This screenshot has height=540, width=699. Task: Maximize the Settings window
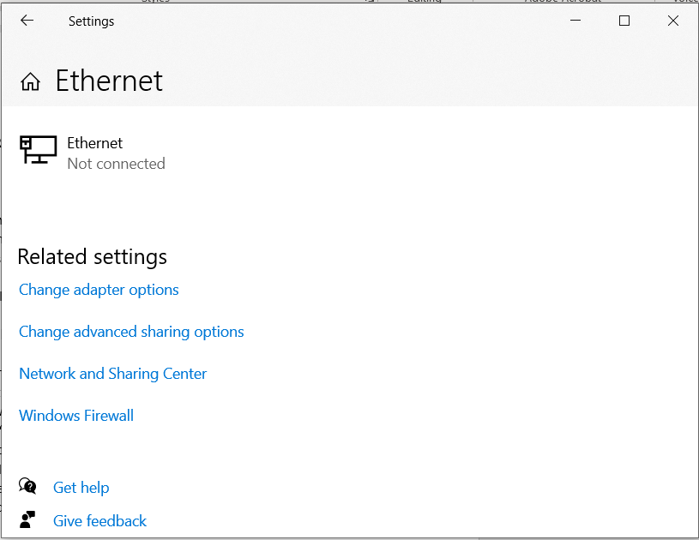pos(624,21)
